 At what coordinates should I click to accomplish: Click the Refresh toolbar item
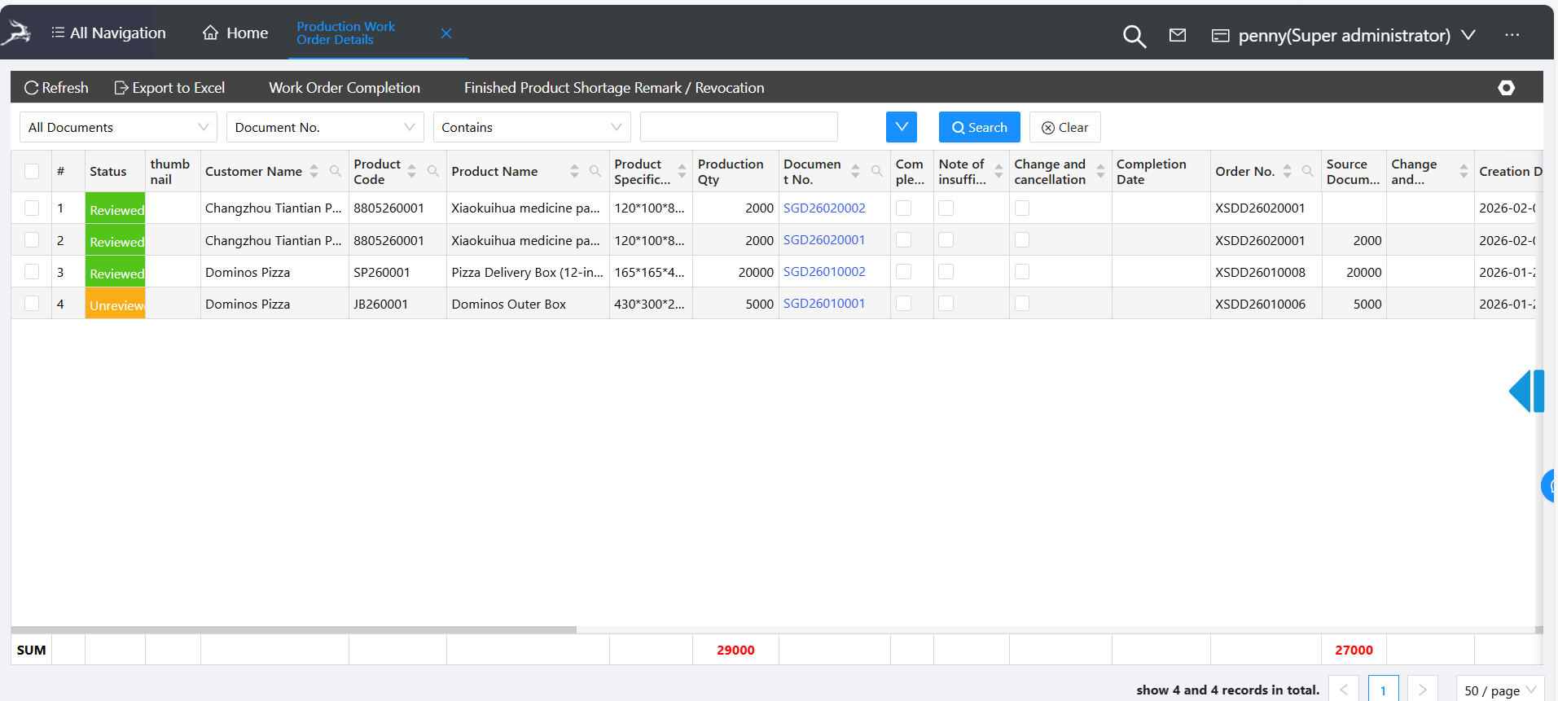click(56, 88)
